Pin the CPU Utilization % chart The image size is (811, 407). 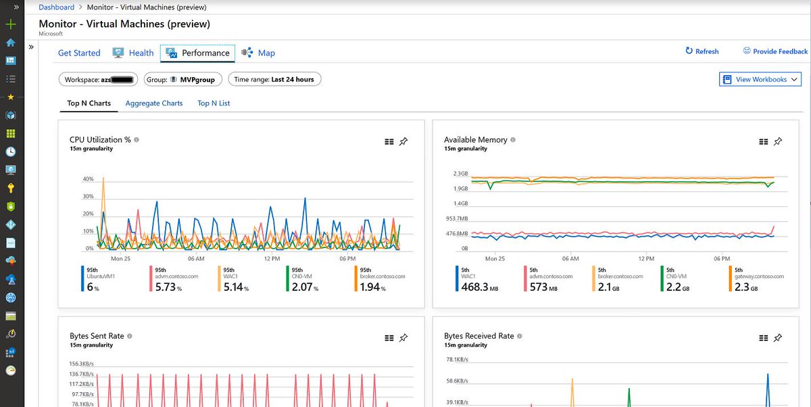click(403, 142)
